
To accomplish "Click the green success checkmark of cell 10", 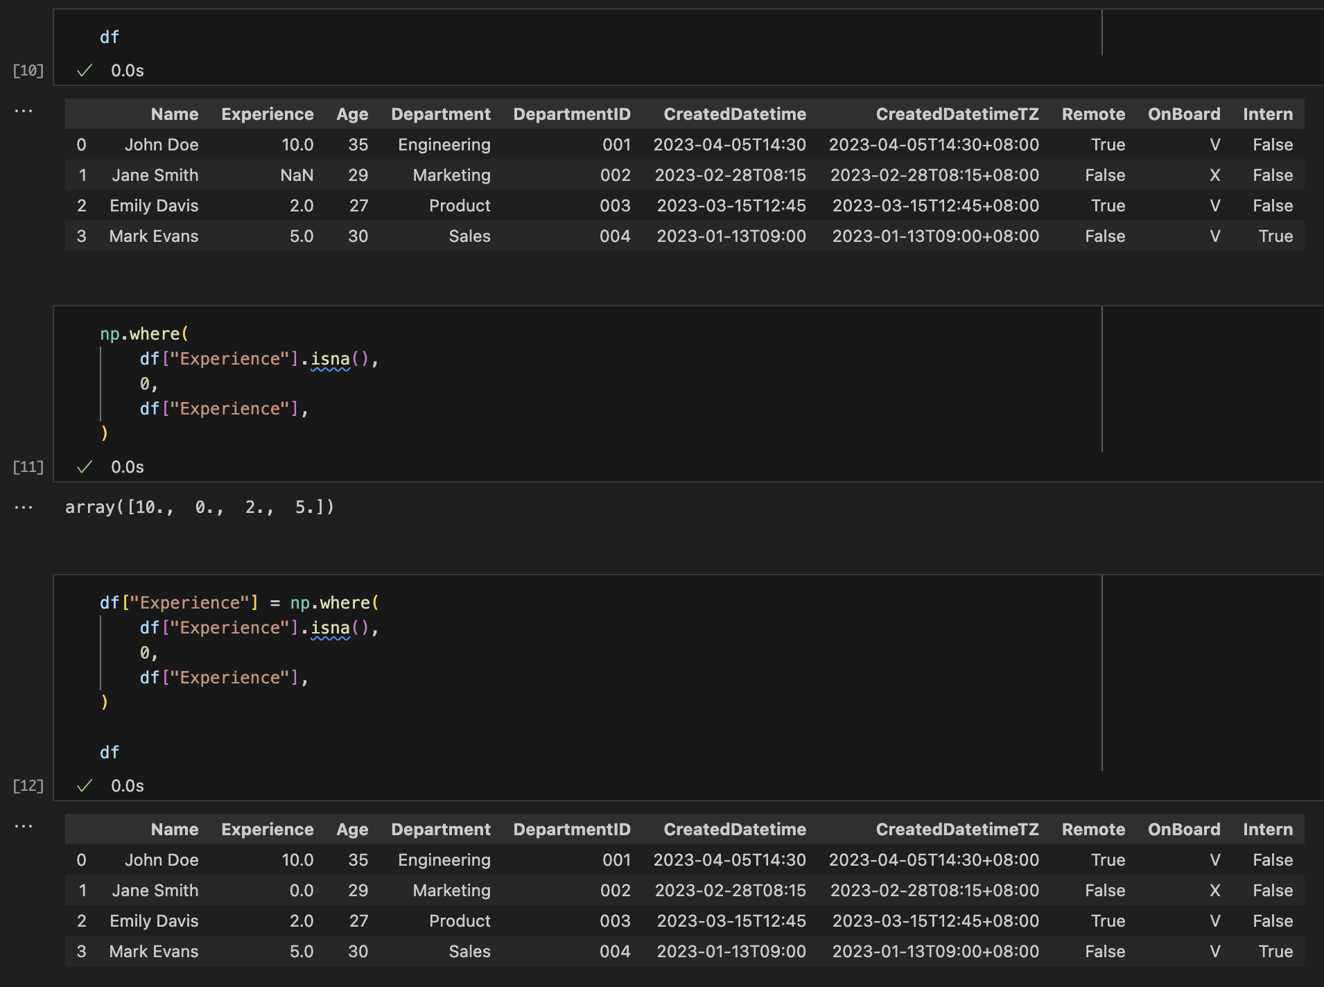I will (85, 70).
